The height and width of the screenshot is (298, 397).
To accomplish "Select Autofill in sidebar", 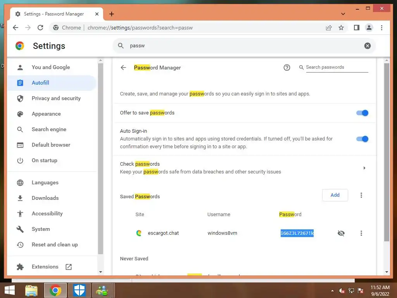I will 52,83.
